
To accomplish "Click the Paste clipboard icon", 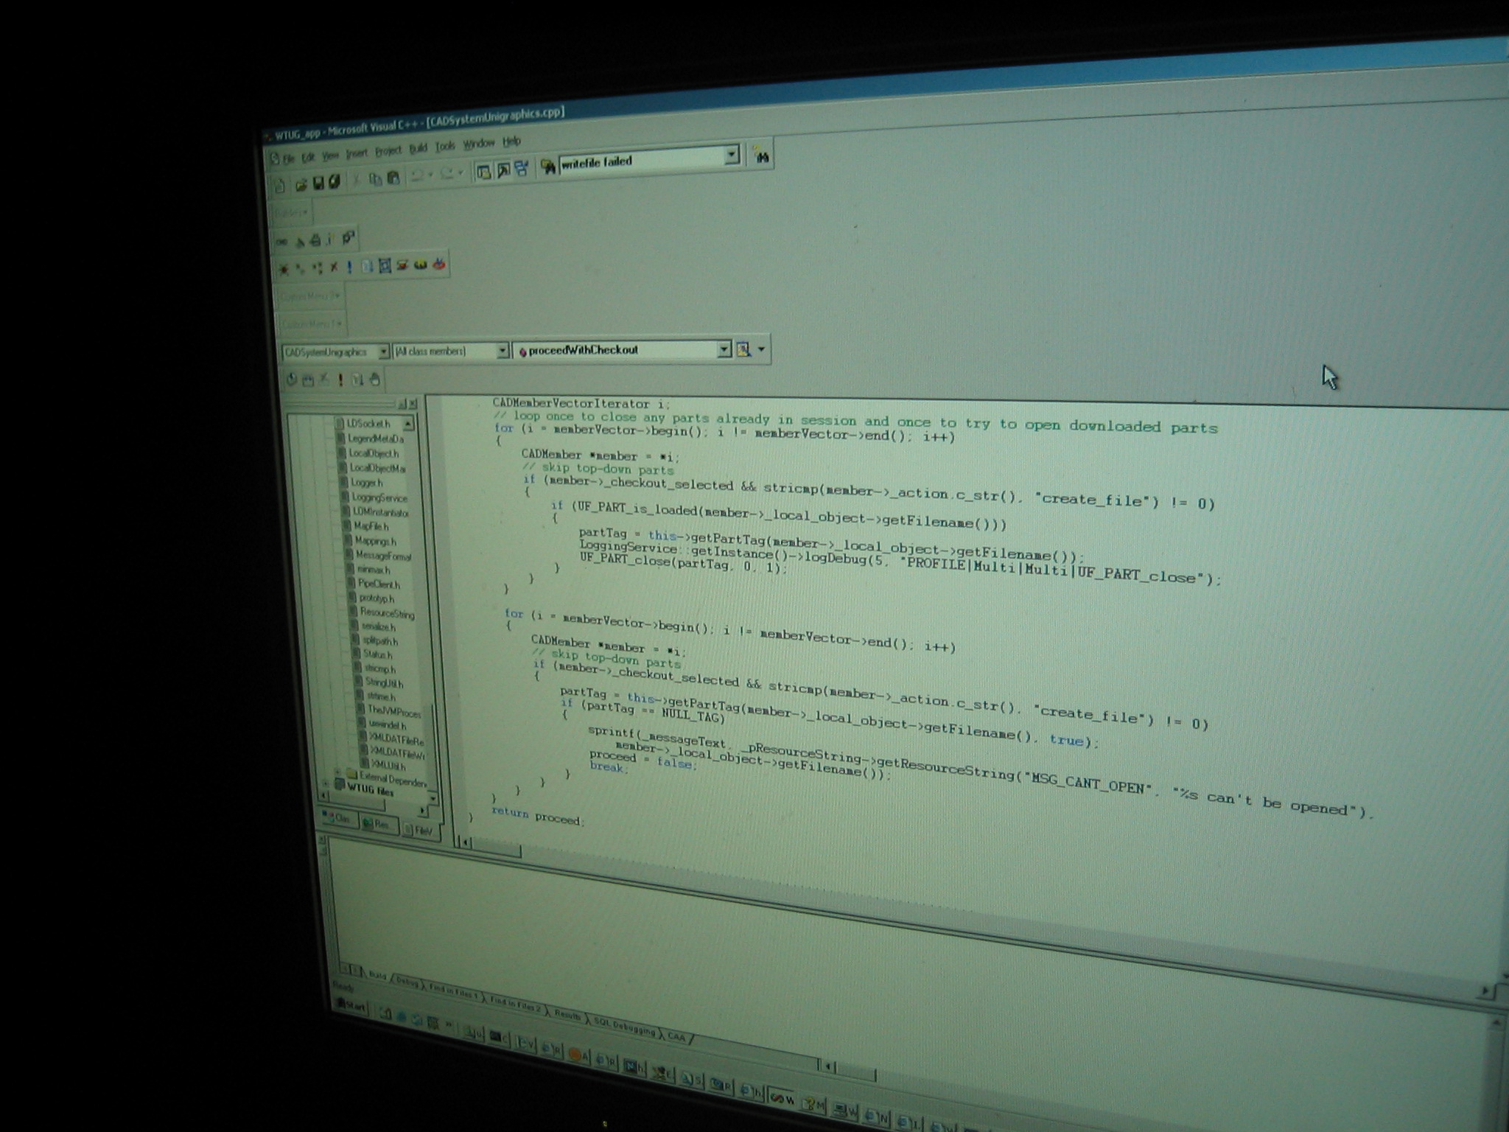I will [x=393, y=178].
